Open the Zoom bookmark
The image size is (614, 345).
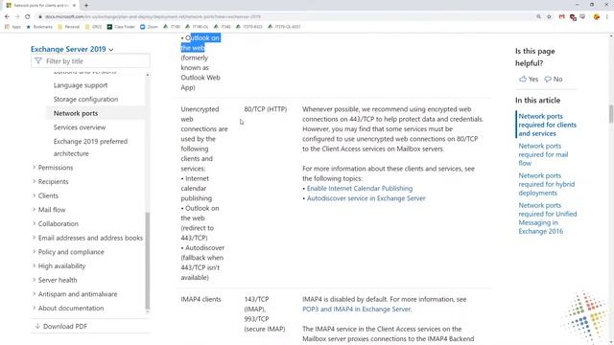(149, 27)
